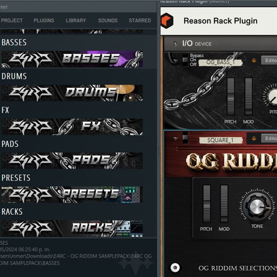
Task: Select the SOUNDS tab
Action: pos(108,20)
